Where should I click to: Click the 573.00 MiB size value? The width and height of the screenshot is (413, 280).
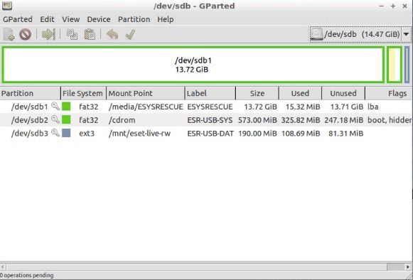(257, 120)
